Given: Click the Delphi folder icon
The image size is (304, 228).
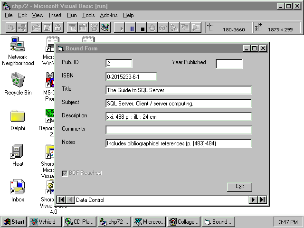Looking at the screenshot, I should pyautogui.click(x=18, y=116).
